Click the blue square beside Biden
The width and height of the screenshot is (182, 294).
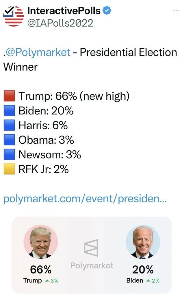pos(9,111)
